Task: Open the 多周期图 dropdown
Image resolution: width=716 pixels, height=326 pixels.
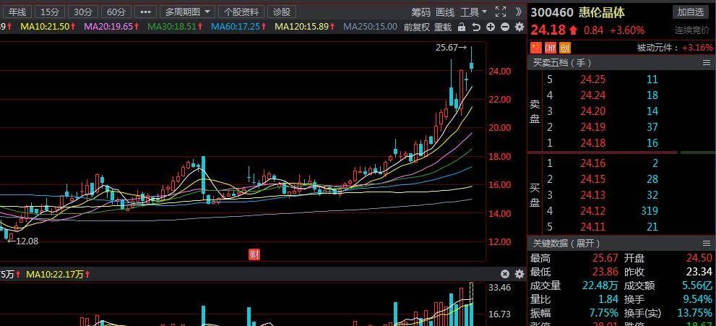Action: 188,12
